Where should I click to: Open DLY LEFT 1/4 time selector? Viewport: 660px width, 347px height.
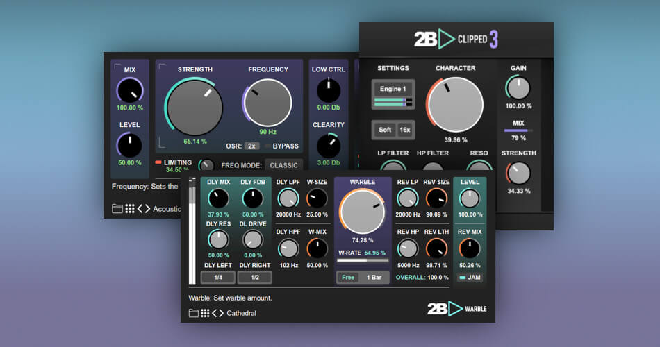tap(218, 277)
